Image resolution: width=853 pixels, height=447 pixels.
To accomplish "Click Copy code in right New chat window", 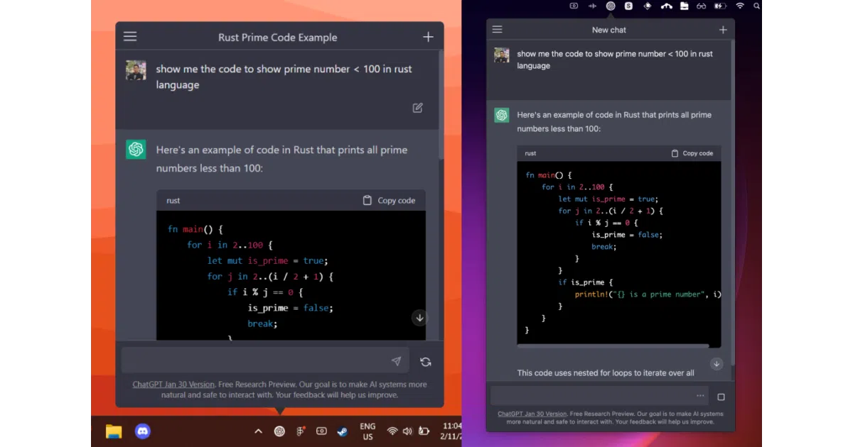I will tap(692, 153).
